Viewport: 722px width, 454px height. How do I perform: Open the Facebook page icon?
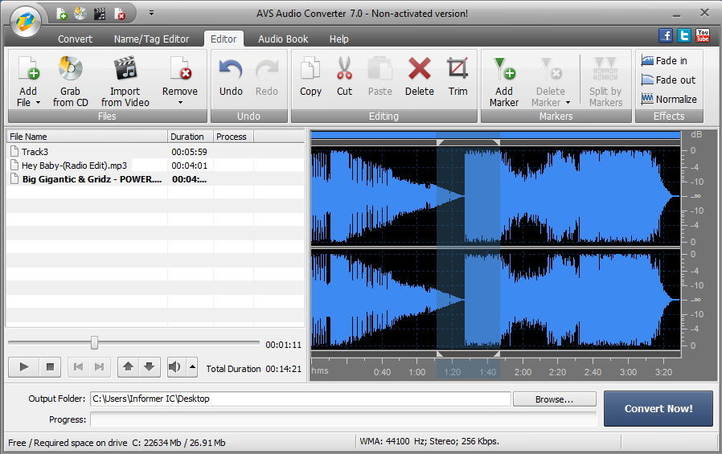[x=666, y=35]
